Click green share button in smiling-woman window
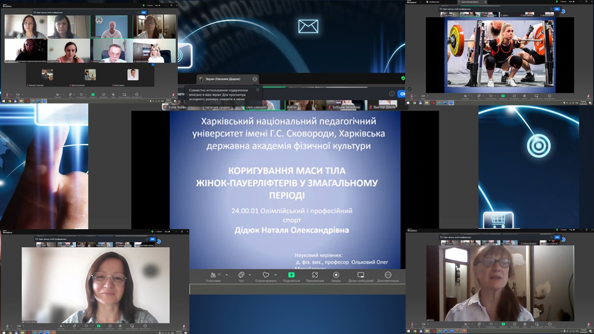This screenshot has height=334, width=594. [x=98, y=326]
